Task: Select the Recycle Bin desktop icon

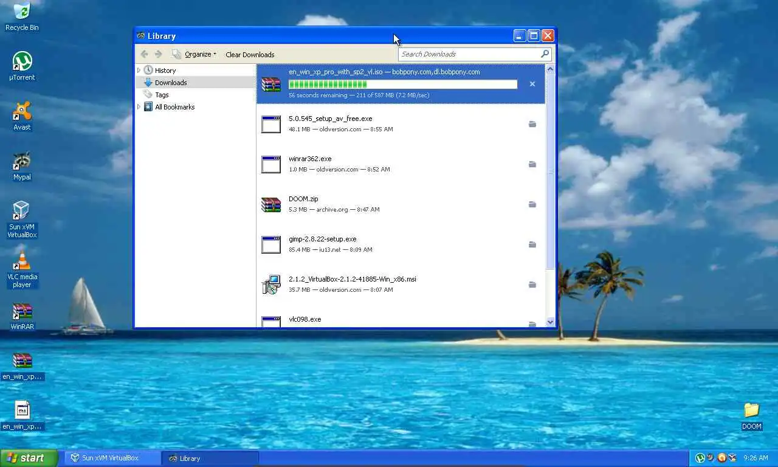Action: point(22,16)
